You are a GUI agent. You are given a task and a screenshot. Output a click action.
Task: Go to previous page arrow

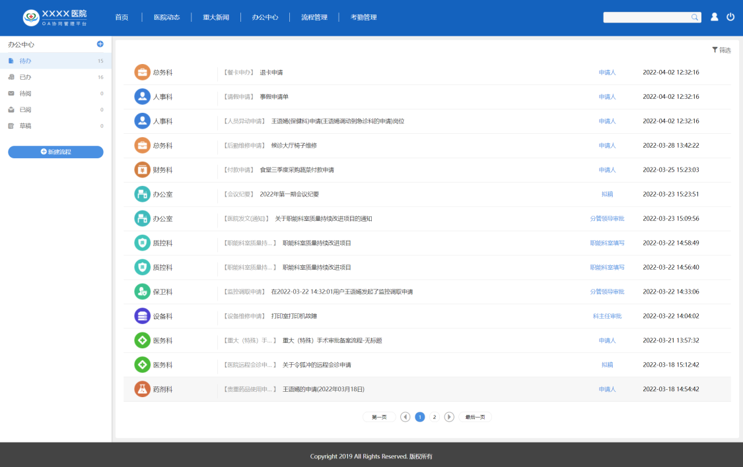pos(406,417)
